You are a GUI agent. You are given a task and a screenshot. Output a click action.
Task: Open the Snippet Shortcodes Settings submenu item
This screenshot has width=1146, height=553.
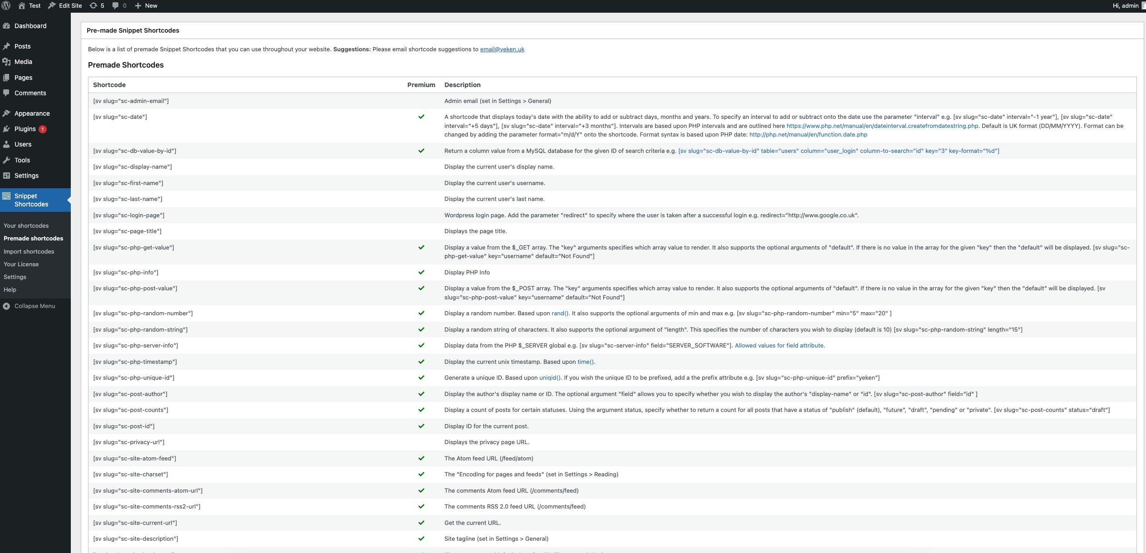tap(15, 277)
